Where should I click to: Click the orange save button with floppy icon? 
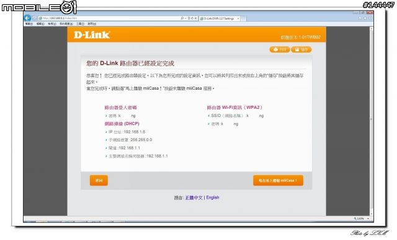[x=301, y=49]
